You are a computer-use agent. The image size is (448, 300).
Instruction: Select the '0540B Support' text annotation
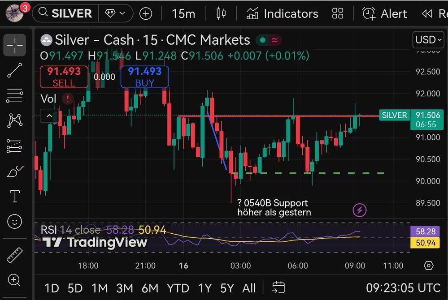(274, 208)
